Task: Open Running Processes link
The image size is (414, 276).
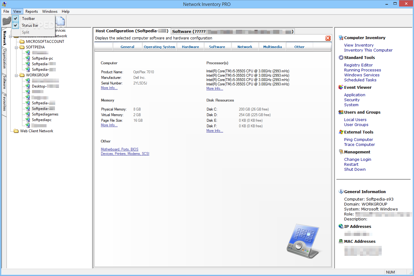Action: [x=362, y=70]
